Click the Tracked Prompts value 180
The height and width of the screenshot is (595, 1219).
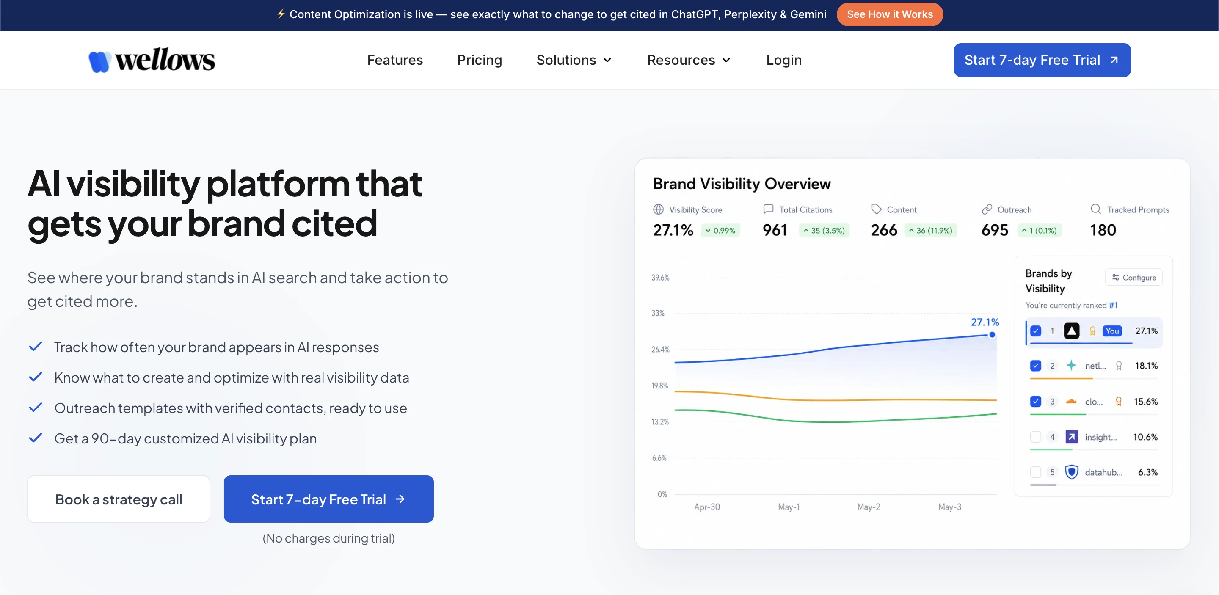tap(1103, 230)
